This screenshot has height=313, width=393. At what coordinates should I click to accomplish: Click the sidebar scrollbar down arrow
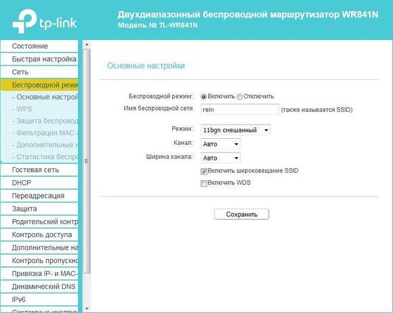click(87, 308)
